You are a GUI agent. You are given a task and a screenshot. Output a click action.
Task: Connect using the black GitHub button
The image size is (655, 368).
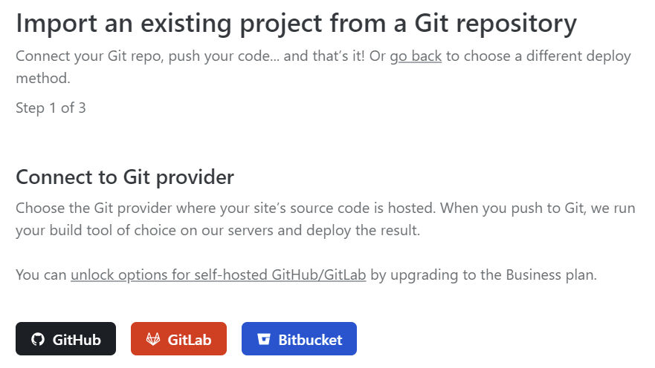coord(65,339)
